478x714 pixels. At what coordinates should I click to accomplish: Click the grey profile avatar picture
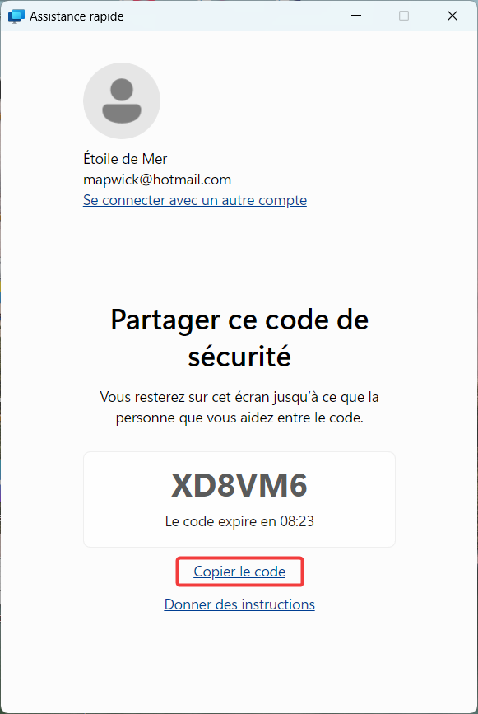[122, 101]
